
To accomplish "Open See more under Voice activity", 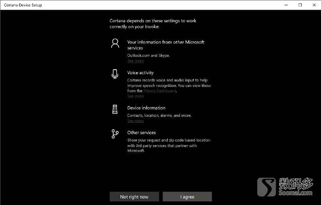I will point(135,96).
